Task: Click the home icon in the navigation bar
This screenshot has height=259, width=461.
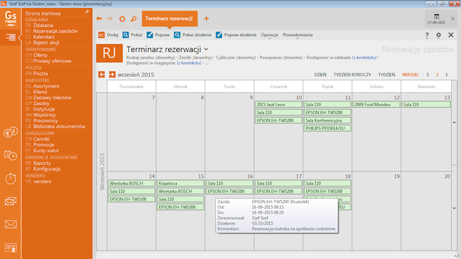Action: click(122, 18)
